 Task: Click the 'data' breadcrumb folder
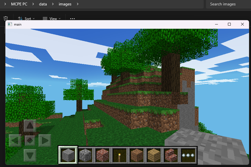(43, 4)
